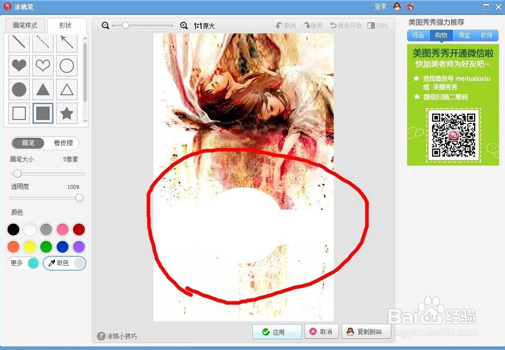Adjust the zoom slider handle
The width and height of the screenshot is (505, 350).
pyautogui.click(x=125, y=25)
